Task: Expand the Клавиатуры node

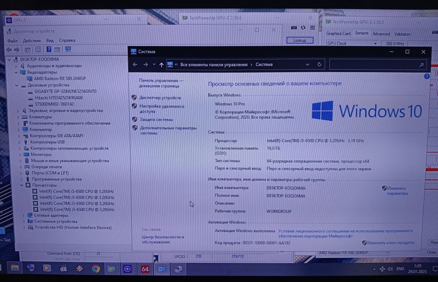Action: (x=18, y=117)
